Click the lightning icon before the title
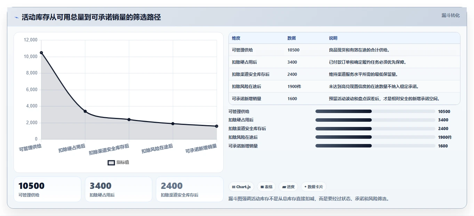This screenshot has width=474, height=216. point(16,17)
